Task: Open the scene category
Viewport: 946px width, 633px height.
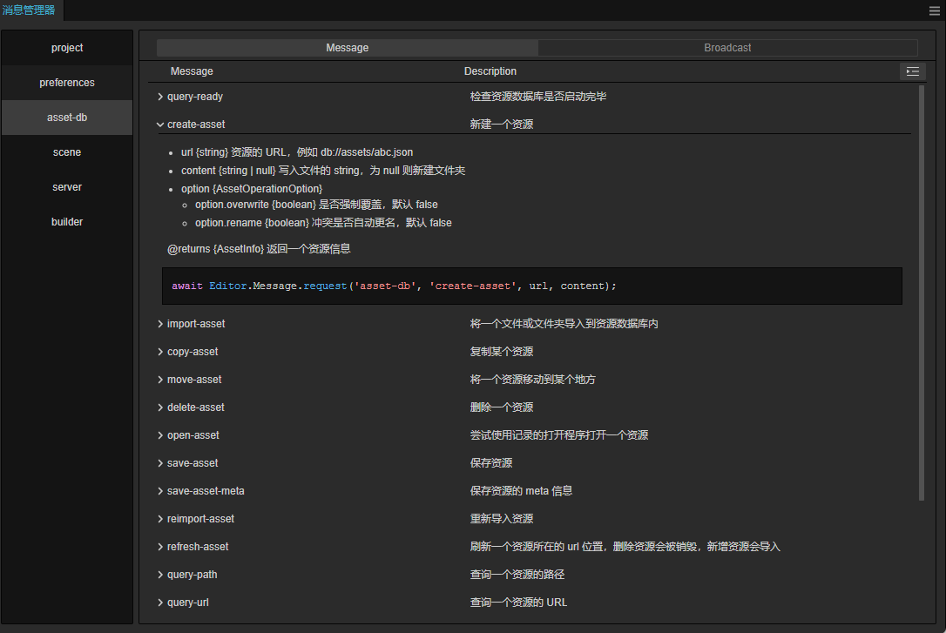Action: [67, 152]
